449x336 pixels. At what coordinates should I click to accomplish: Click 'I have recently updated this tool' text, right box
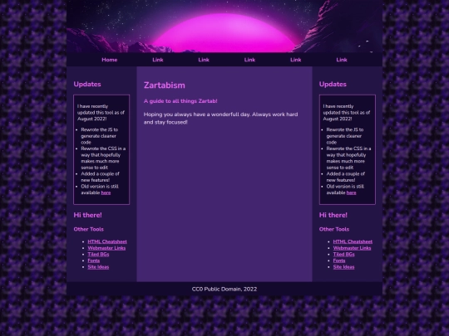coord(347,113)
